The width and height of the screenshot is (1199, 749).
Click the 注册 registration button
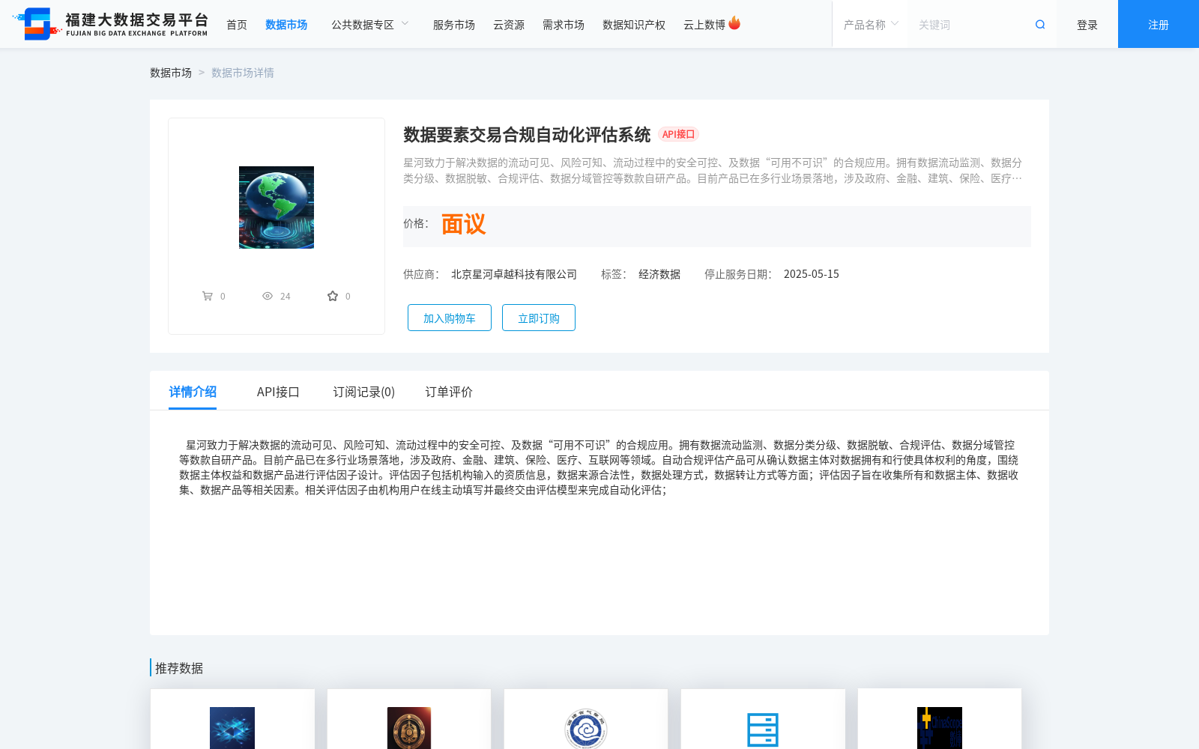pos(1157,23)
